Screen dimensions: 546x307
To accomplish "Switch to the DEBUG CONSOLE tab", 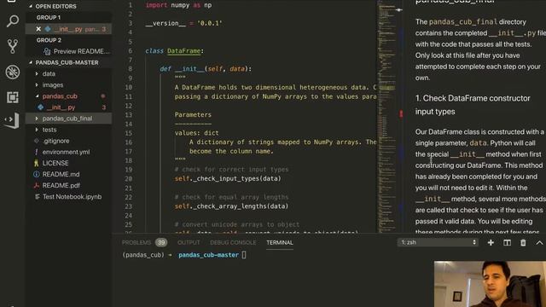I will click(233, 242).
